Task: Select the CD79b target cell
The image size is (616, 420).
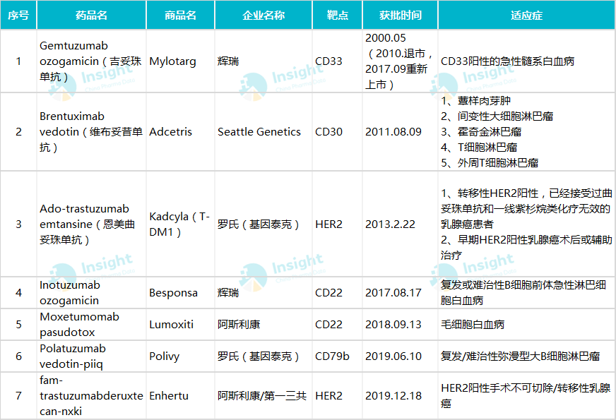Action: (338, 356)
